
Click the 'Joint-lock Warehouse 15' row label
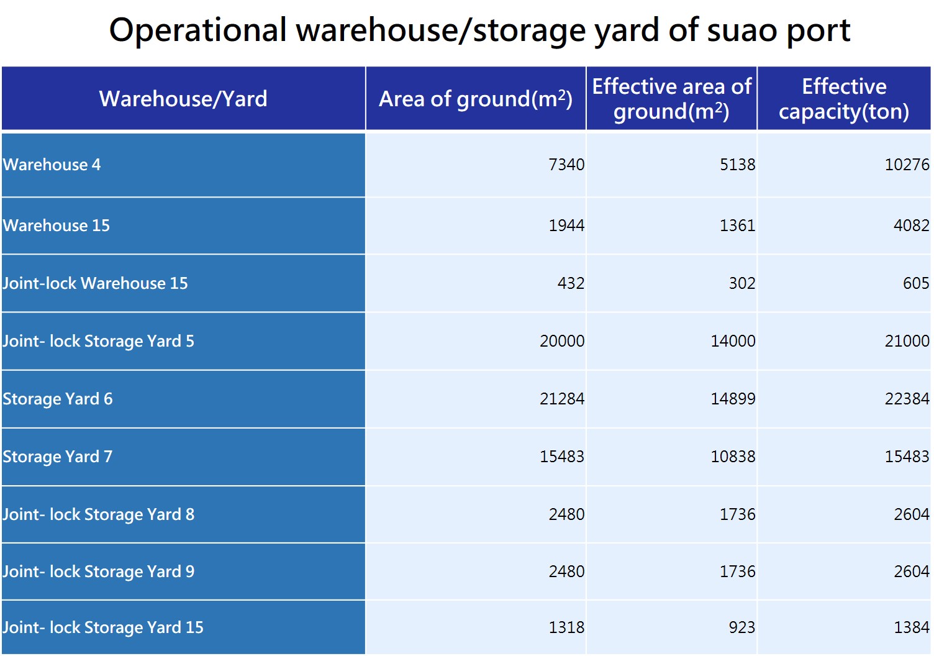point(95,283)
